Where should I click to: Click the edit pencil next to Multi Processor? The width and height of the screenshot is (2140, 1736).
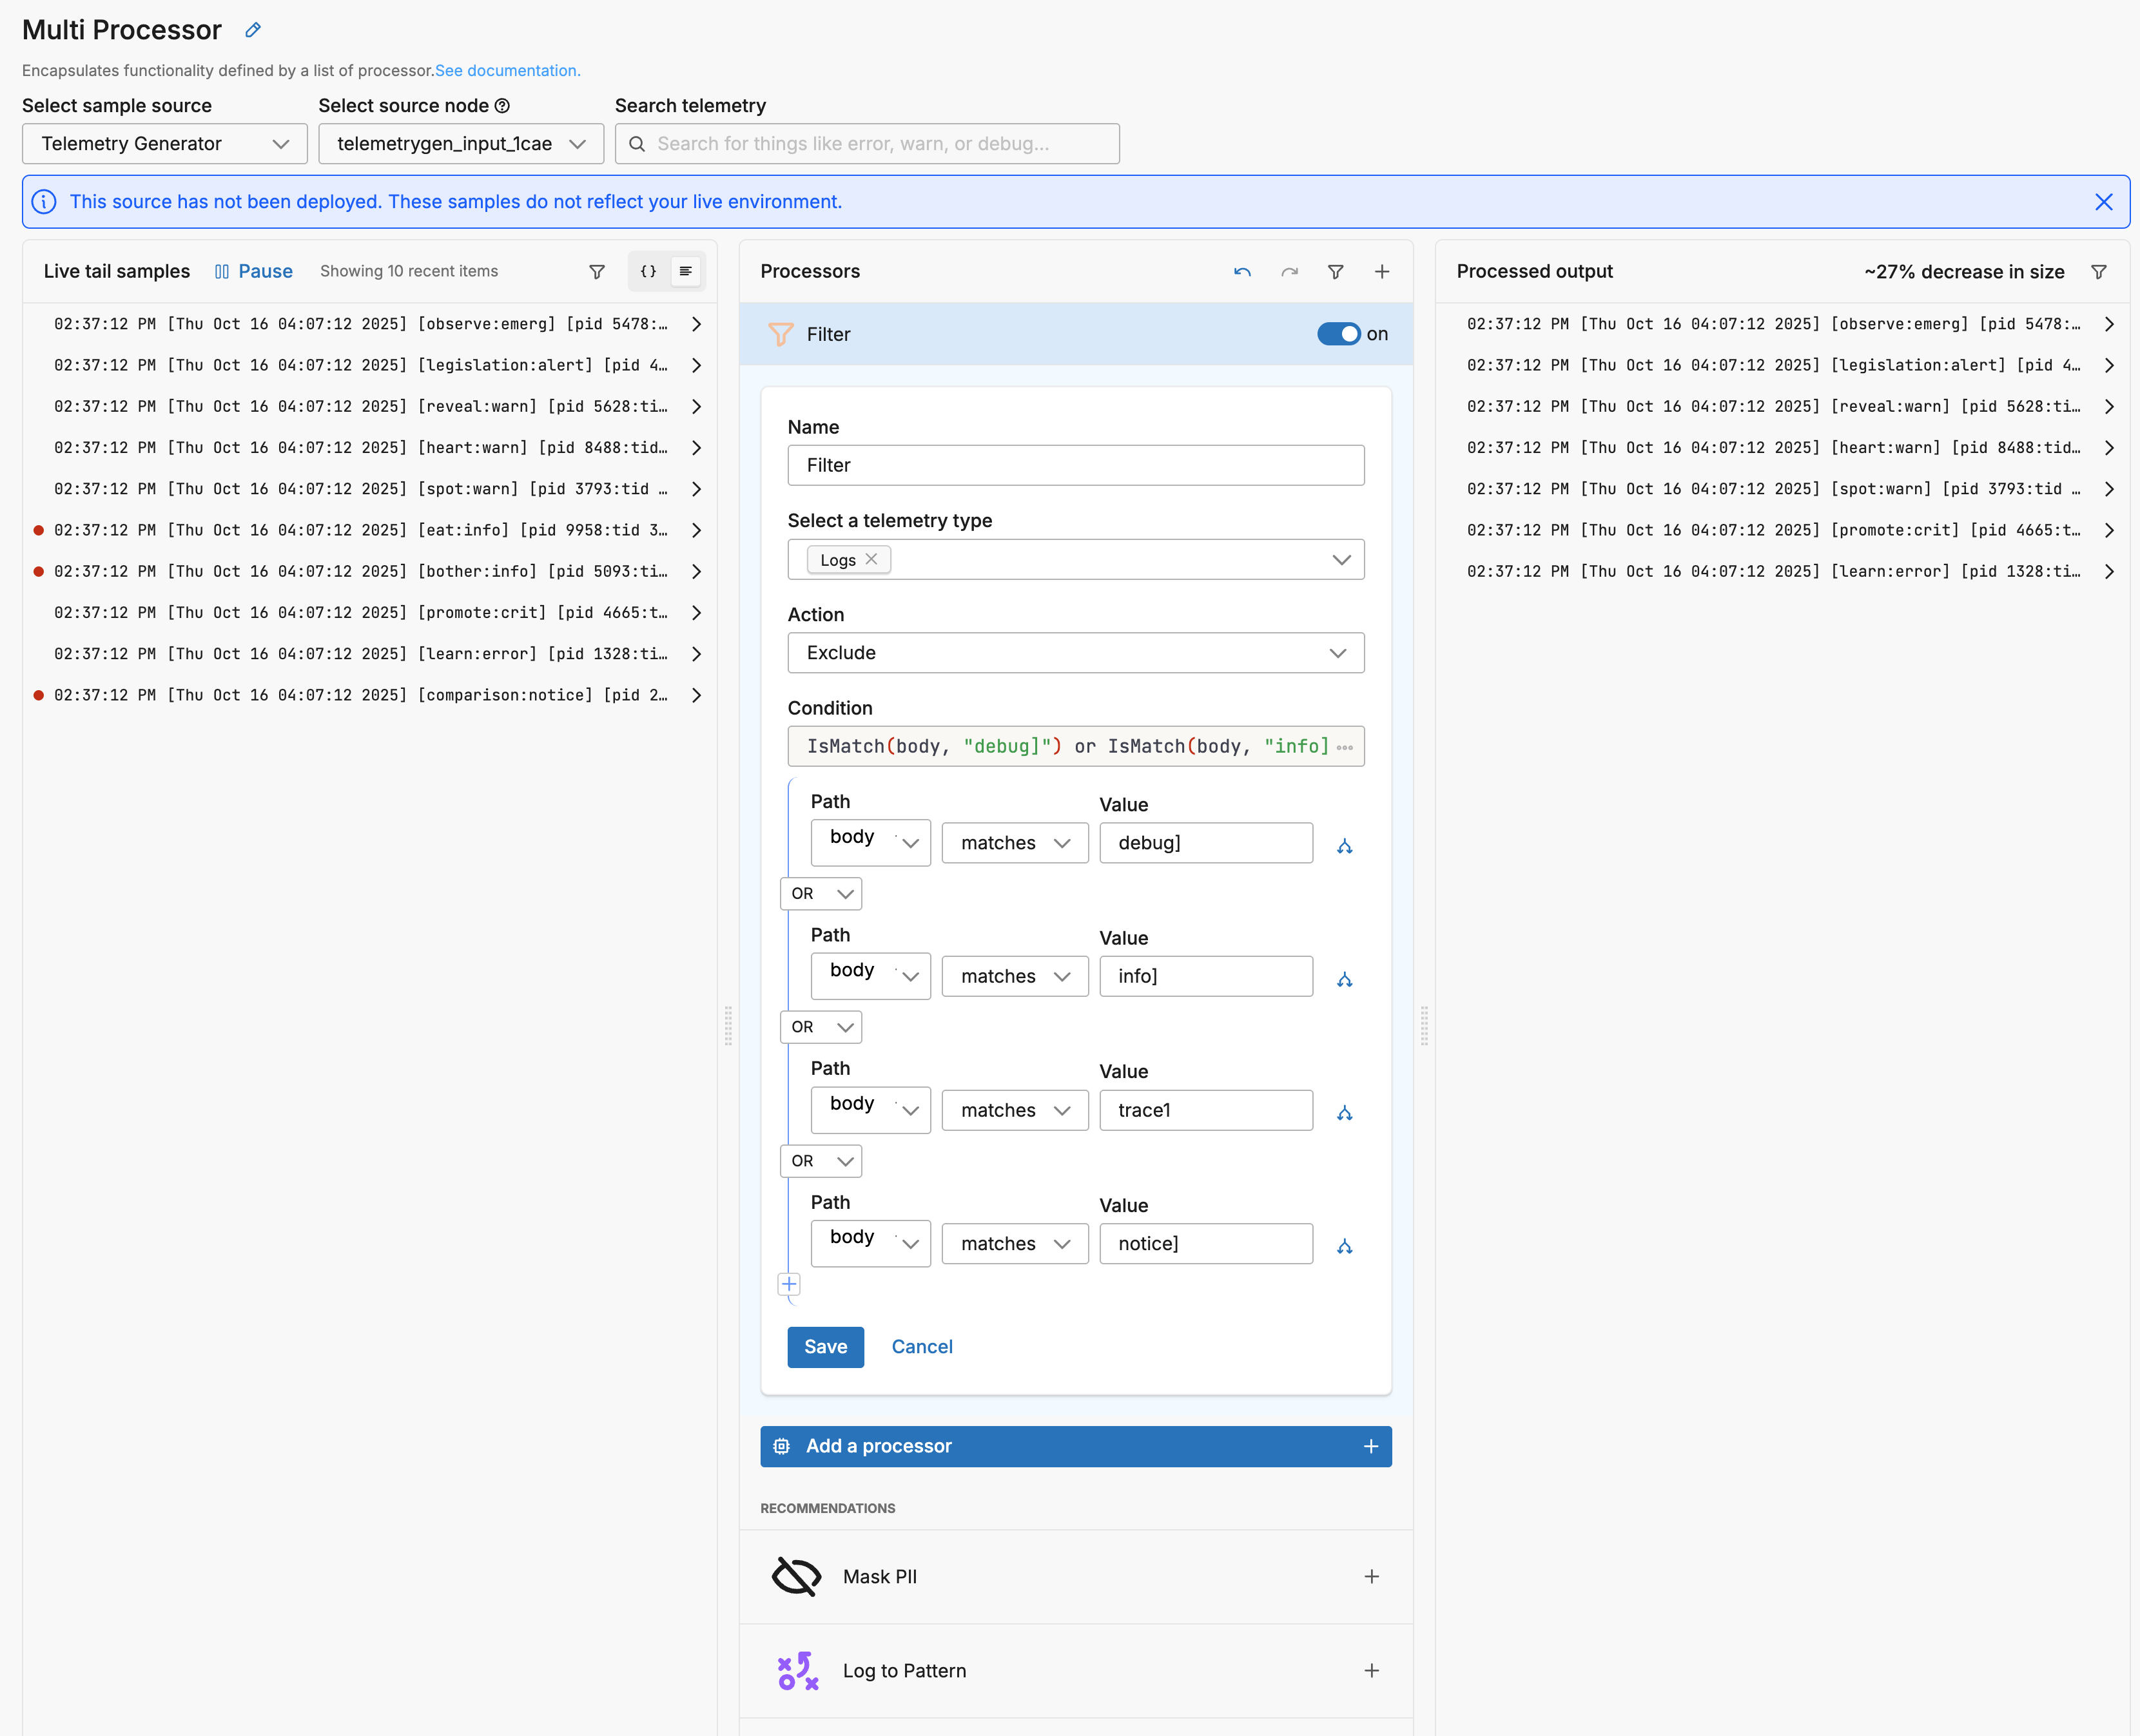coord(253,30)
